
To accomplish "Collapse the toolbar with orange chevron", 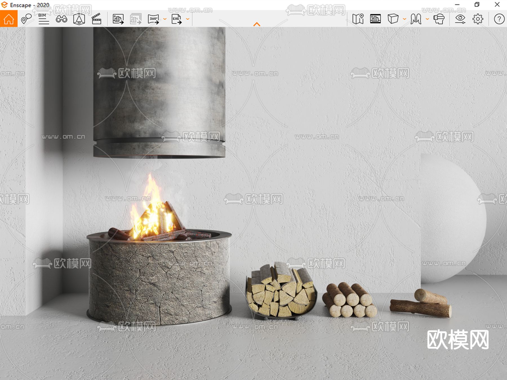I will tap(257, 24).
